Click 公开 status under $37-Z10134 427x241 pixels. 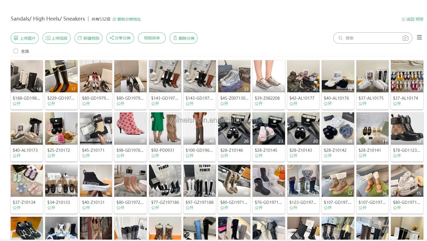click(17, 208)
